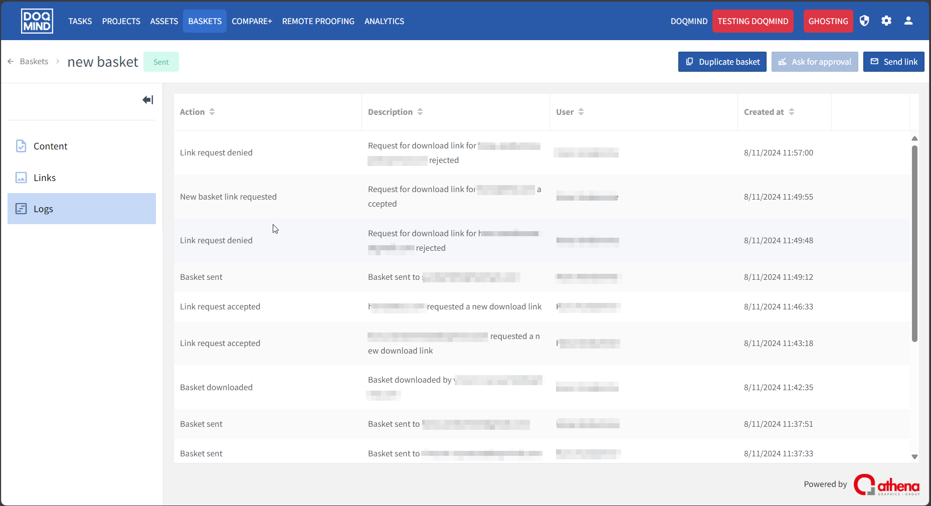This screenshot has width=931, height=506.
Task: Click timestamp 8/11/2024 11:43:18
Action: coord(779,343)
